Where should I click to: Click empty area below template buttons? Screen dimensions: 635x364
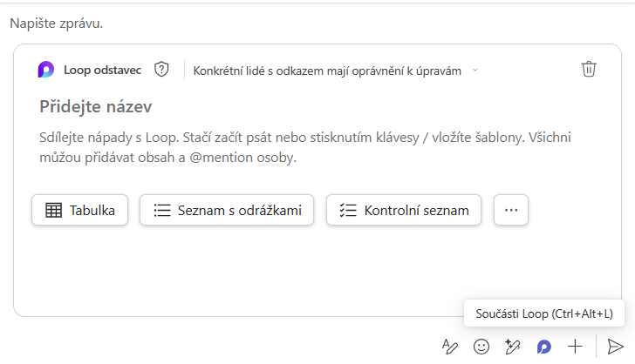[262, 270]
